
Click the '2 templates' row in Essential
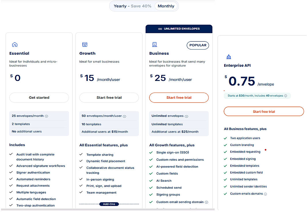click(x=39, y=124)
